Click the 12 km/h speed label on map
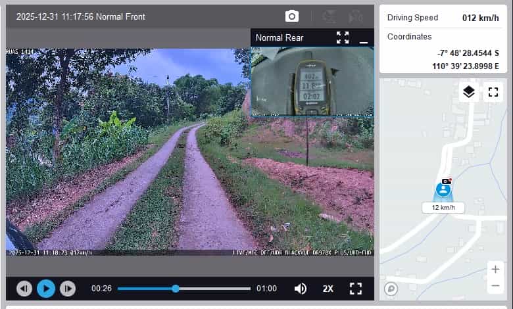This screenshot has width=513, height=309. click(444, 208)
